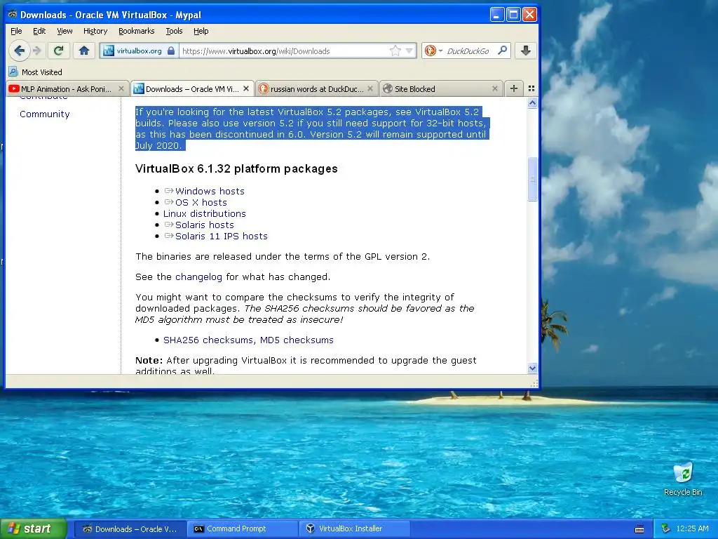Viewport: 718px width, 539px height.
Task: Open the URL history dropdown arrow
Action: [409, 51]
